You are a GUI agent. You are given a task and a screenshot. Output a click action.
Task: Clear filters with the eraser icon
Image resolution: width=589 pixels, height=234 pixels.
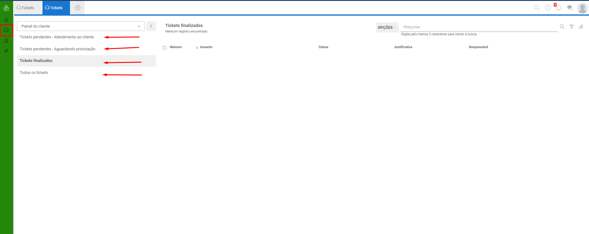click(581, 27)
